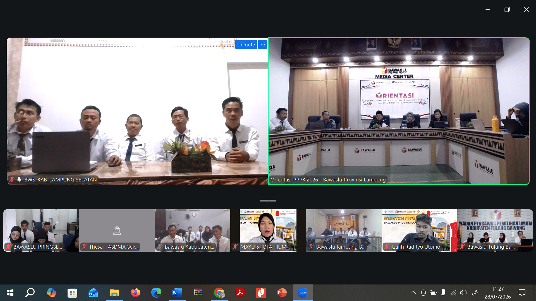Viewport: 536px width, 301px height.
Task: Open the Windows notification center
Action: tap(522, 293)
